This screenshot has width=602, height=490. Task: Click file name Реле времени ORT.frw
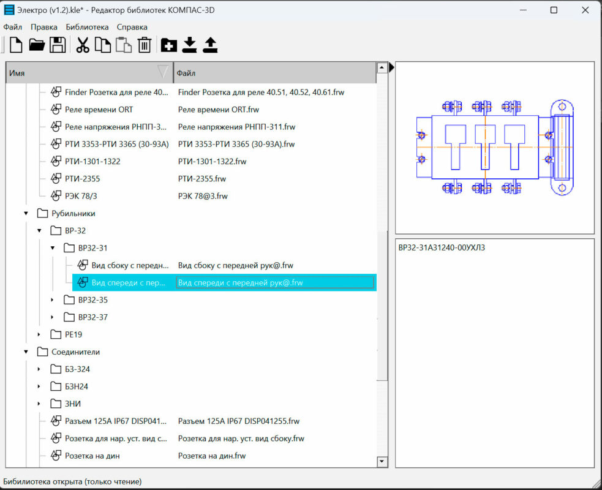pyautogui.click(x=219, y=110)
